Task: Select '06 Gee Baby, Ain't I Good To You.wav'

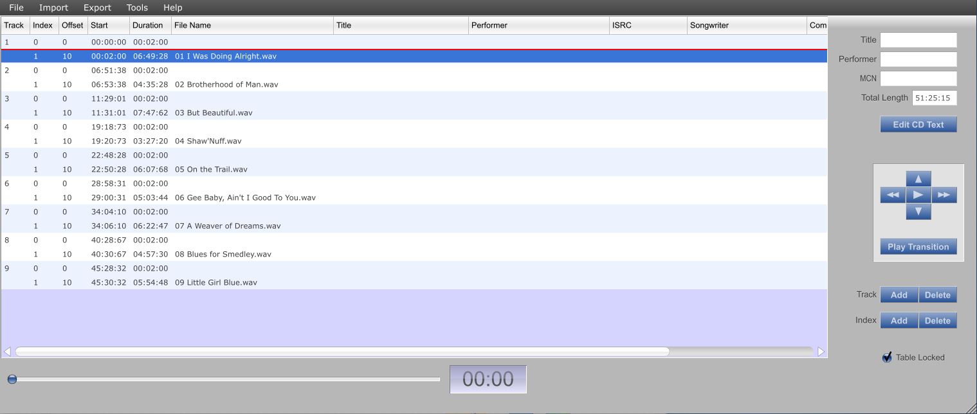Action: click(x=414, y=197)
